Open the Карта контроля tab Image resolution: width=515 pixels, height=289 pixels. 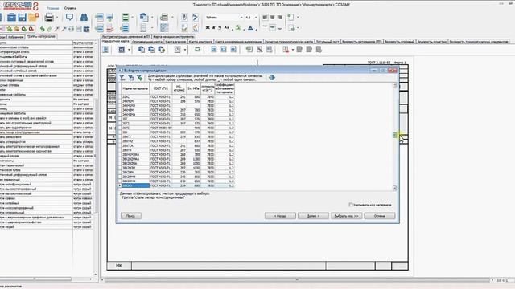pos(200,42)
